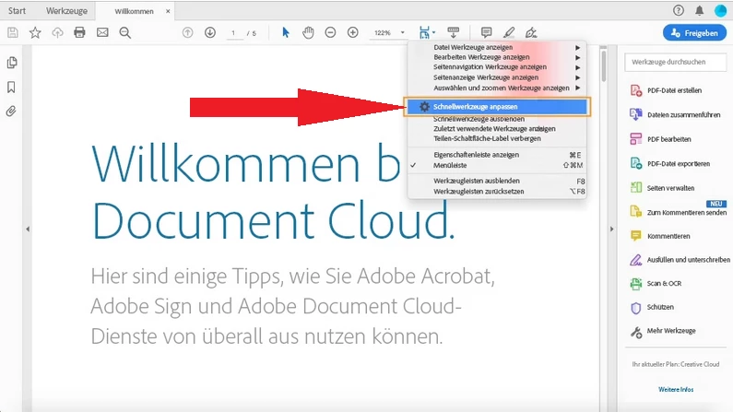The height and width of the screenshot is (412, 733).
Task: Click the email envelope icon
Action: (102, 32)
